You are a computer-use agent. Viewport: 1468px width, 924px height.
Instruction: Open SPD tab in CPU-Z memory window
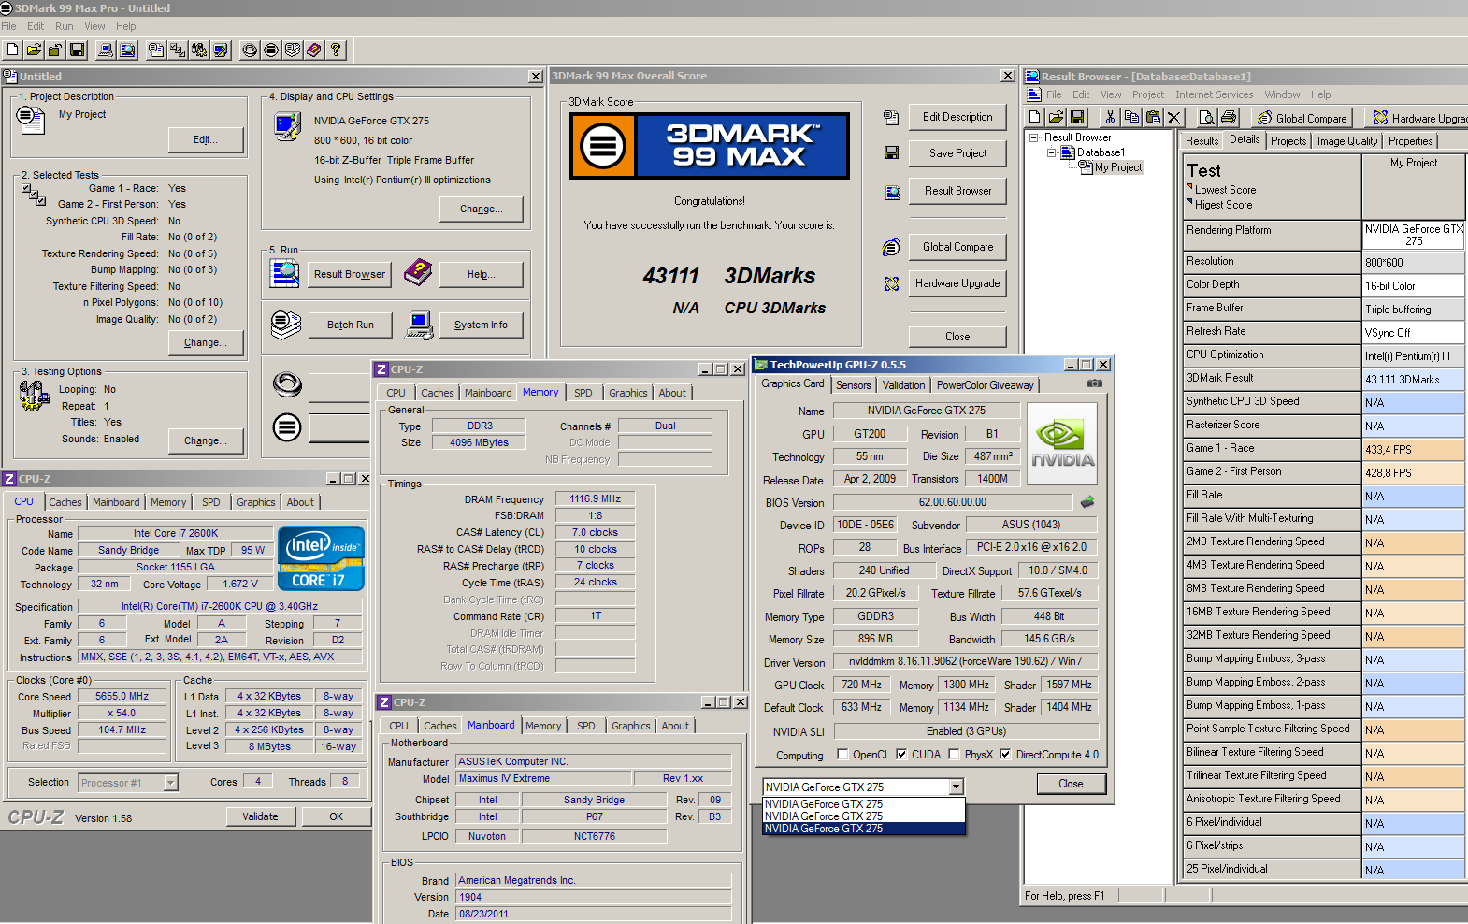tap(583, 393)
